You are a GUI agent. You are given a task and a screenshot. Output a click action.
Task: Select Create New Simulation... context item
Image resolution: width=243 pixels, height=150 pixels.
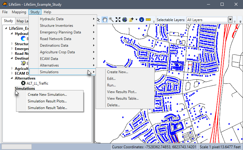[x=50, y=95]
